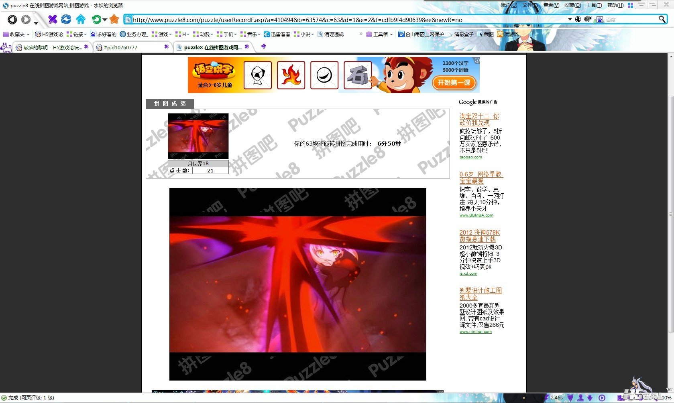Expand the 游戏 bookmark folder
This screenshot has width=674, height=403.
coord(162,34)
